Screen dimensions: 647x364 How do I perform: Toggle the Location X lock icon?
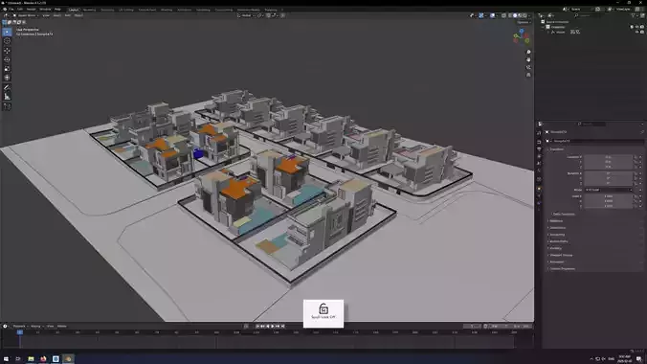[636, 157]
